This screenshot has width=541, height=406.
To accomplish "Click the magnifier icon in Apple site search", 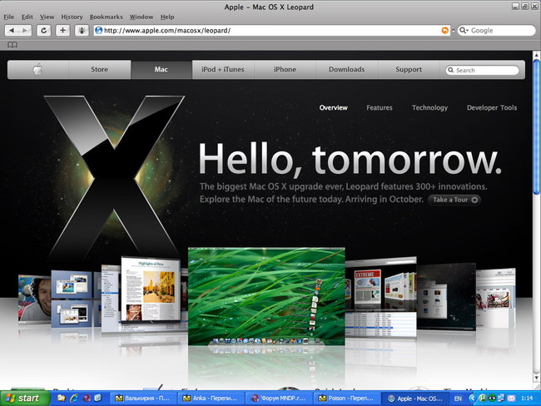I will point(450,70).
